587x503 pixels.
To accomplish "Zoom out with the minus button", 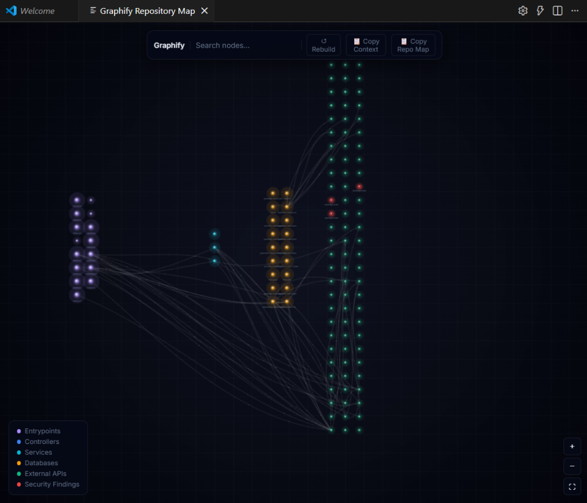I will pyautogui.click(x=572, y=466).
